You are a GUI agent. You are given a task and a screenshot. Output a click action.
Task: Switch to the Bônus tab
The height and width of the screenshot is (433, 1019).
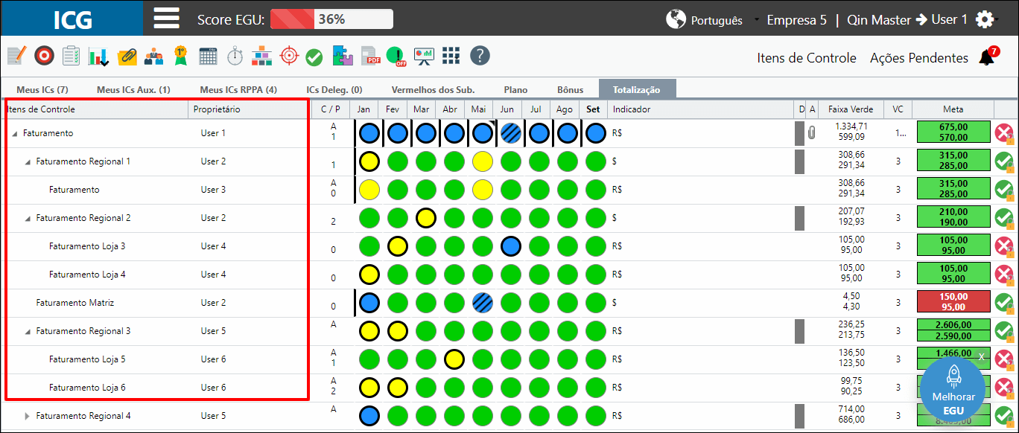click(571, 89)
